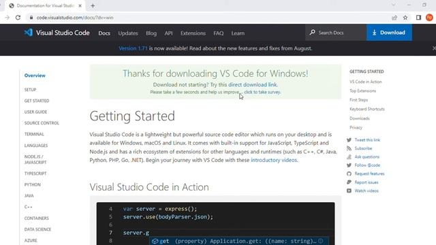Image resolution: width=436 pixels, height=245 pixels.
Task: Open the Docs navigation item
Action: [x=104, y=33]
